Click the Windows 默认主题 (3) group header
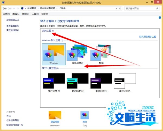 click(52, 40)
